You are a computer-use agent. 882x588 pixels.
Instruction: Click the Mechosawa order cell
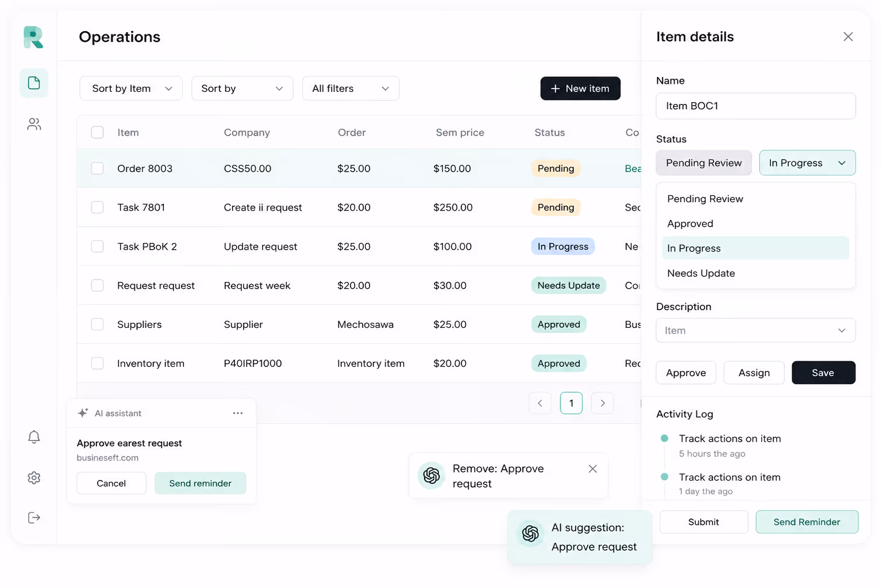point(365,324)
